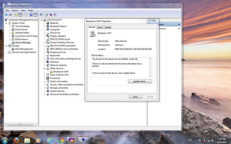
Task: Click the Update Driver button
Action: click(140, 82)
